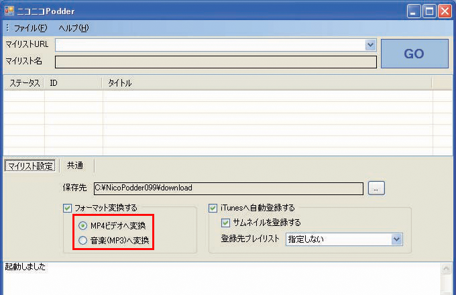This screenshot has width=456, height=295.
Task: Click the ニコニコPodder app icon in title bar
Action: 9,11
